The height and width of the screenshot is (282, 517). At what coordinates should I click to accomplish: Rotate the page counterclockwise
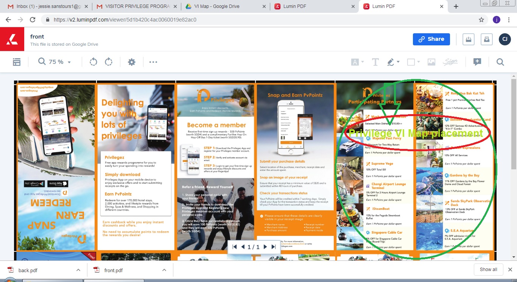[x=93, y=62]
